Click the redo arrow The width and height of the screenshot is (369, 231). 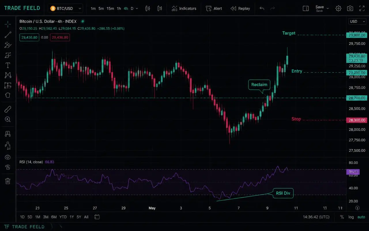272,8
